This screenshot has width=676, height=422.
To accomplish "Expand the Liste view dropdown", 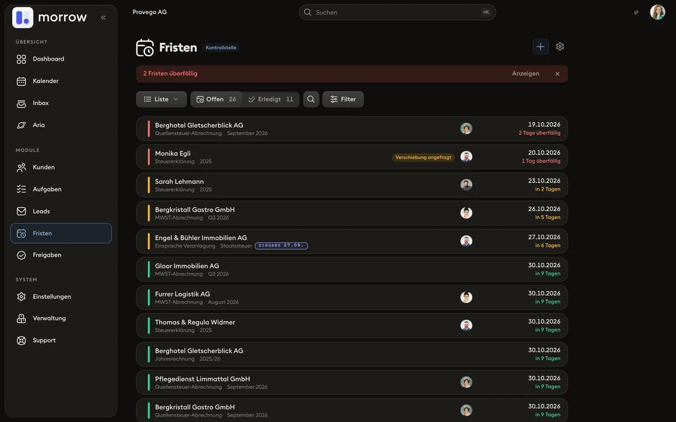I will click(x=161, y=99).
